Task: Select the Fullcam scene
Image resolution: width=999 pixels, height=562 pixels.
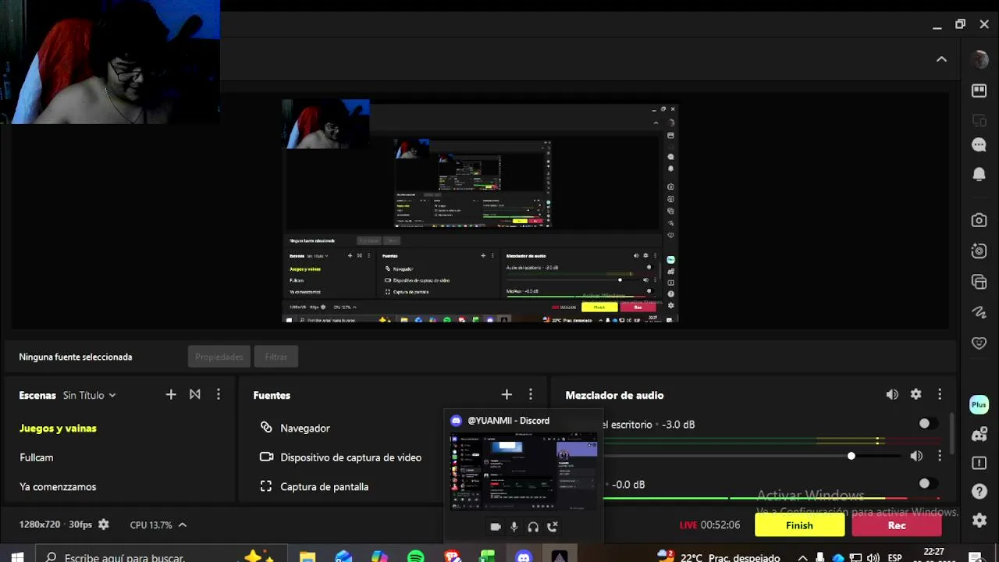Action: pos(37,457)
